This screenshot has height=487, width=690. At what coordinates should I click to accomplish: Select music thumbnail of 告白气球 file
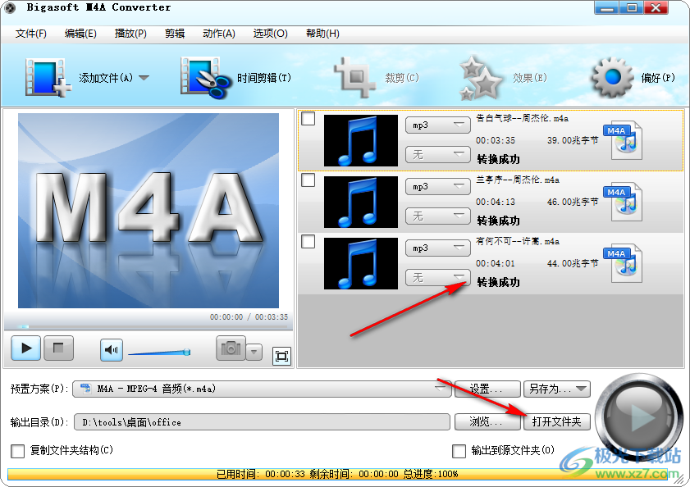pyautogui.click(x=361, y=140)
